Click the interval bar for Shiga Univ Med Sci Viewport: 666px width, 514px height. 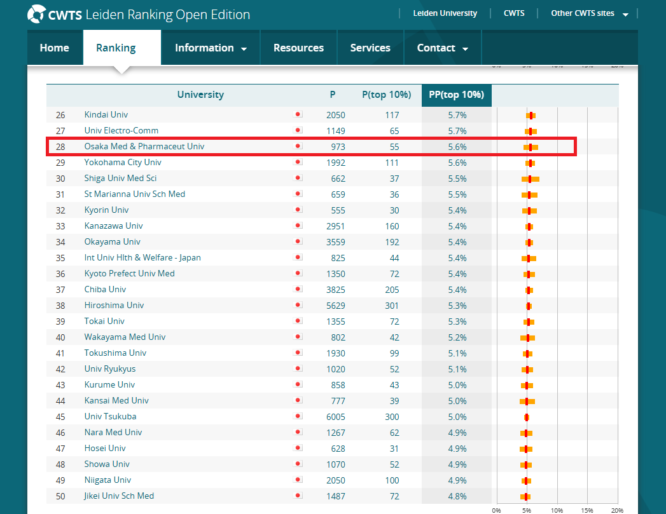[x=530, y=179]
